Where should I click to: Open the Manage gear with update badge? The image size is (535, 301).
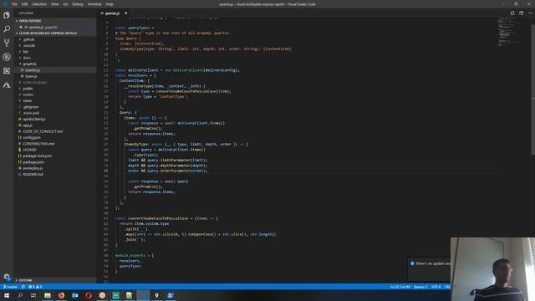coord(7,277)
